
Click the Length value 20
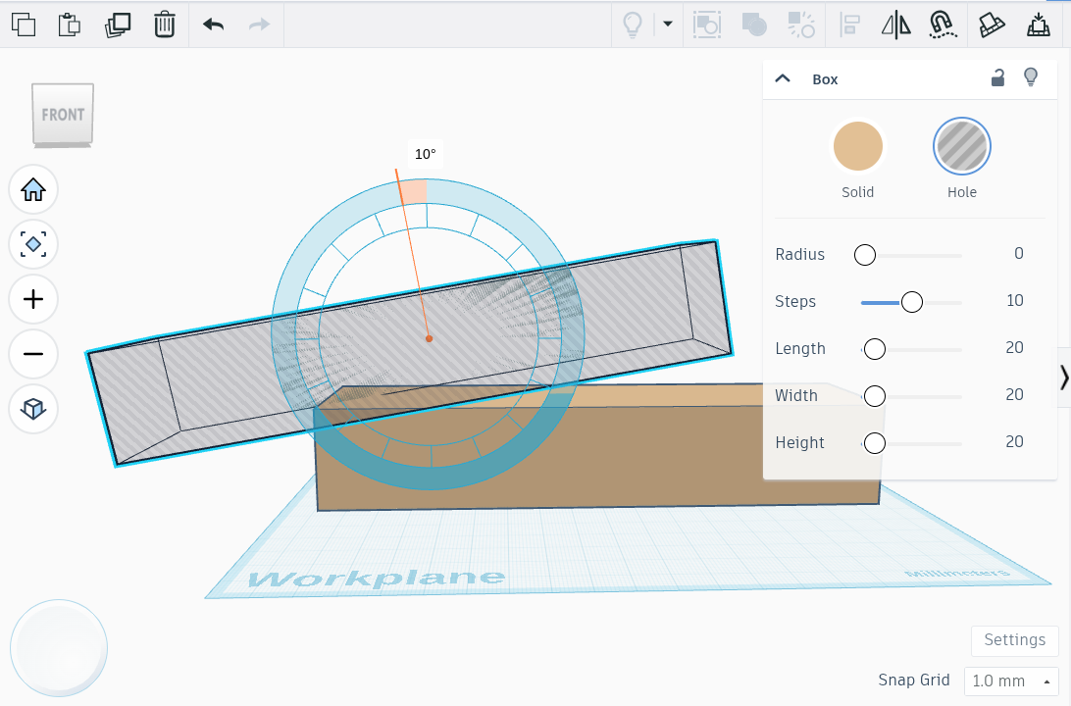(1014, 347)
